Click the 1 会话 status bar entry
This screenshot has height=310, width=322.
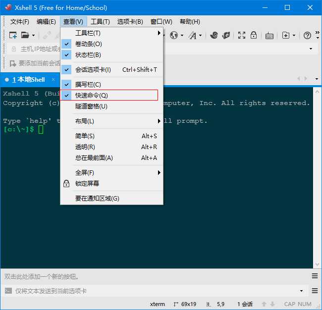click(x=245, y=304)
